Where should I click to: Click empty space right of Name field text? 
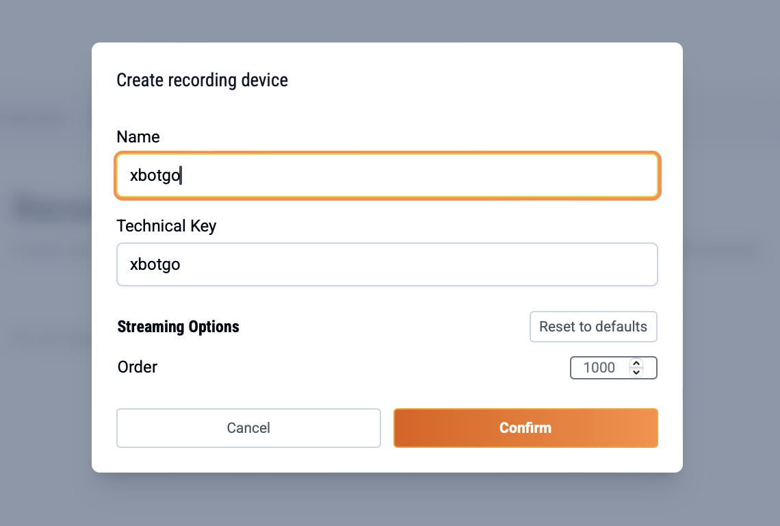445,176
